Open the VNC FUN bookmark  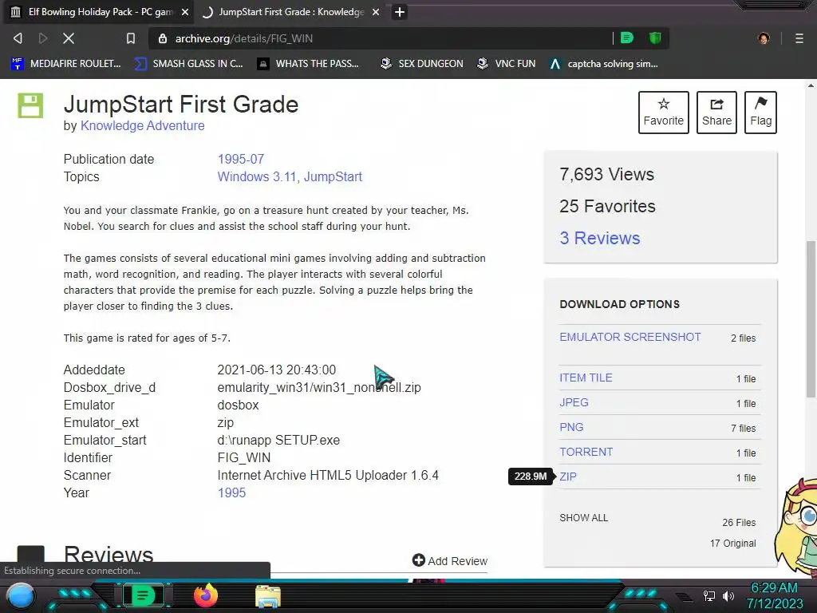pos(506,64)
